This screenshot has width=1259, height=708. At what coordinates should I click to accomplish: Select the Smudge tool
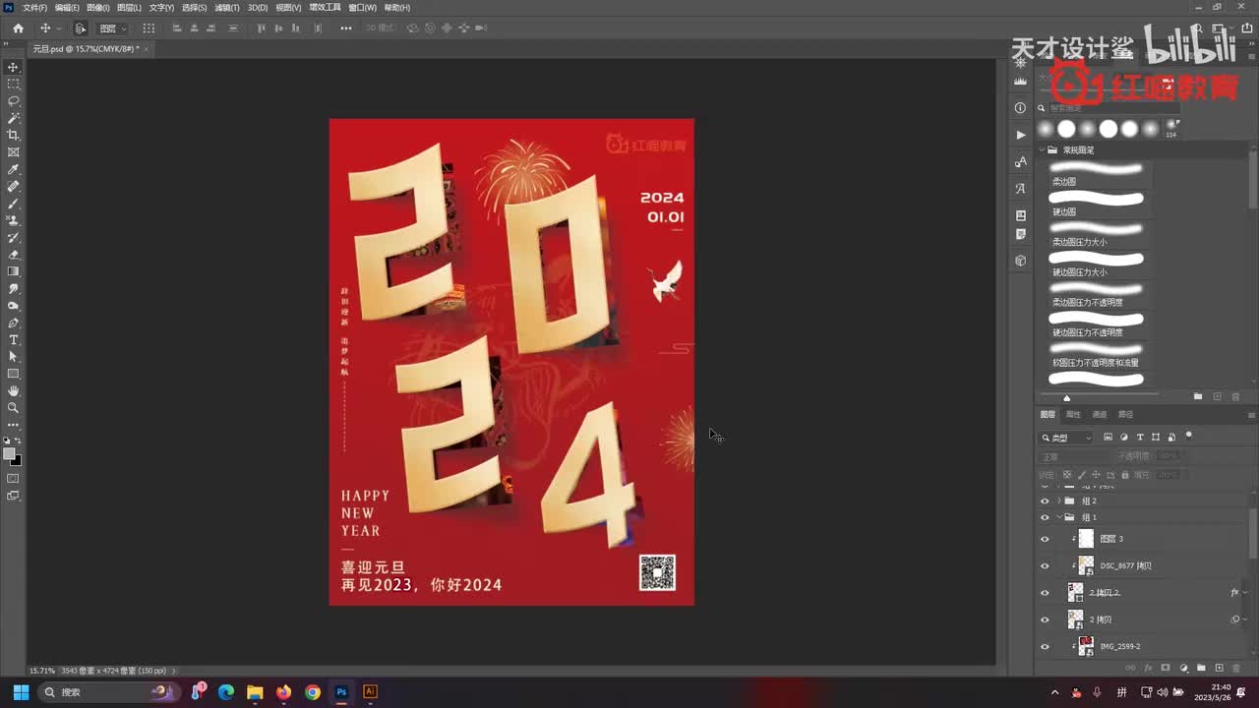14,289
